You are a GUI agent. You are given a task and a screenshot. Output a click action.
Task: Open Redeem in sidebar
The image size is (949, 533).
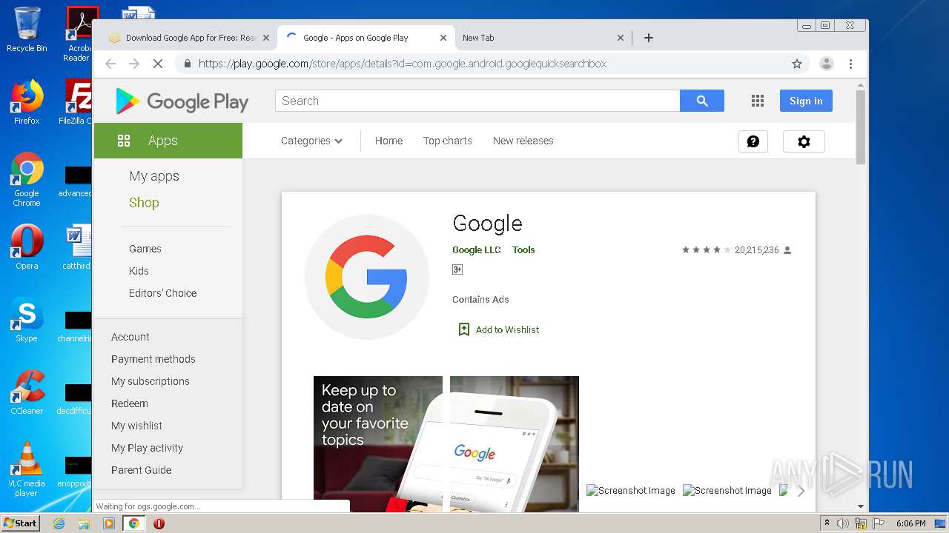(x=130, y=403)
